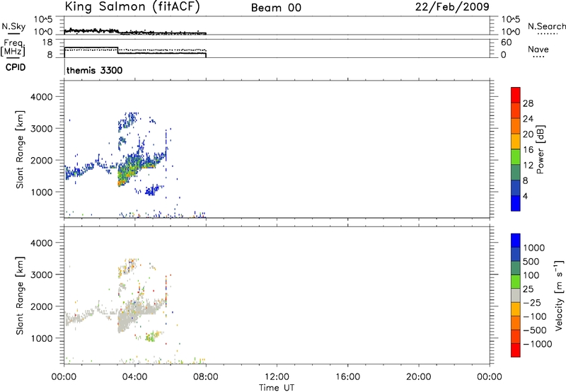Click the "Time UT" axis label
The width and height of the screenshot is (566, 392).
[277, 388]
